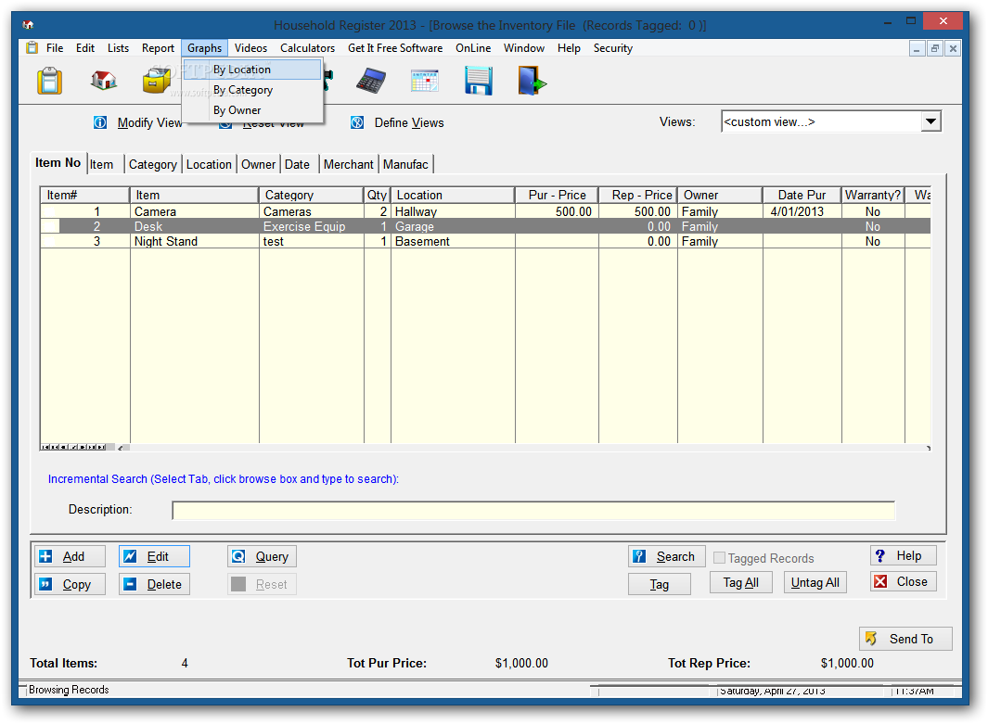
Task: Click the Tag All button
Action: click(740, 582)
